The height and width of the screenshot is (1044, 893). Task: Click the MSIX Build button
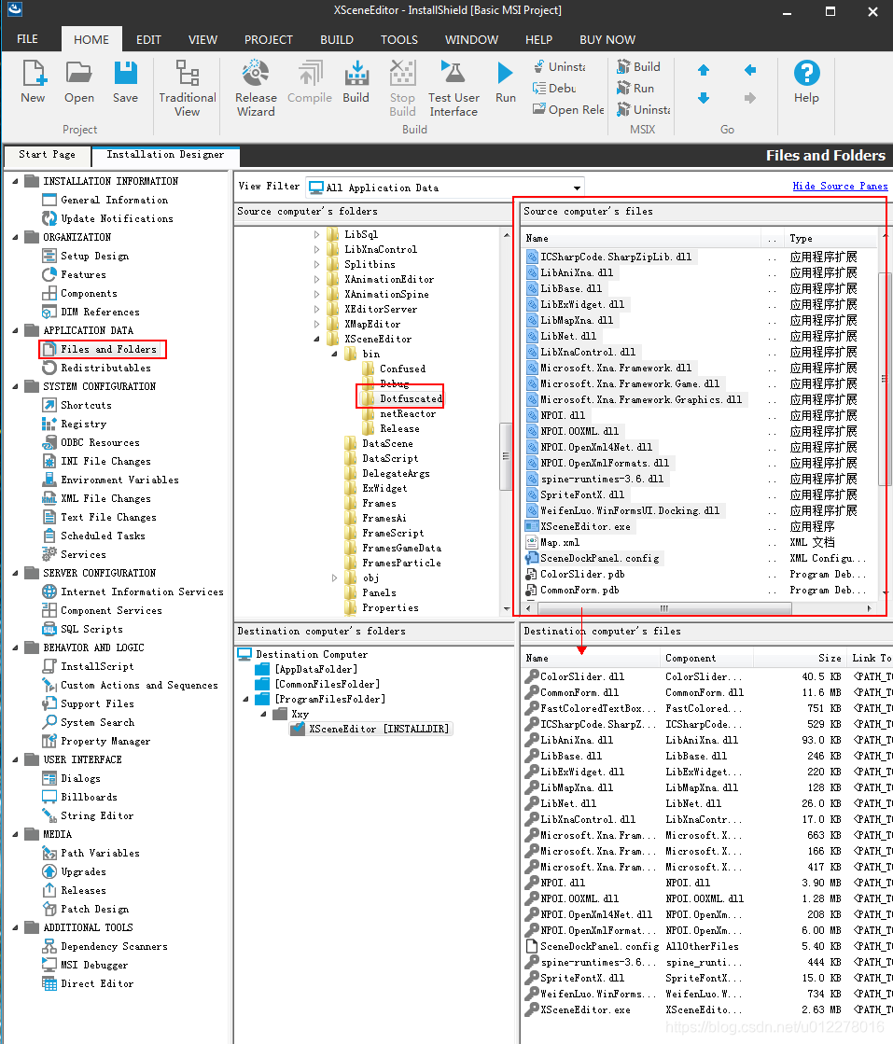click(x=638, y=66)
